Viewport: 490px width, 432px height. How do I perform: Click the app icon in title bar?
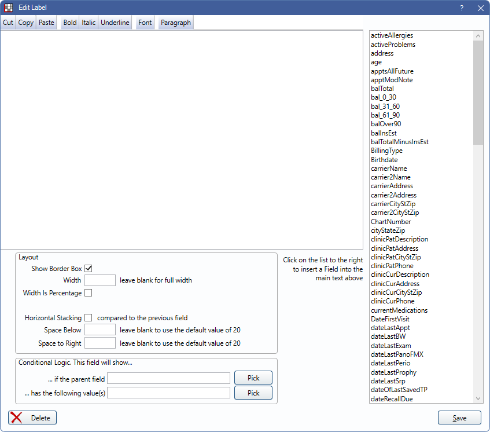pos(9,8)
